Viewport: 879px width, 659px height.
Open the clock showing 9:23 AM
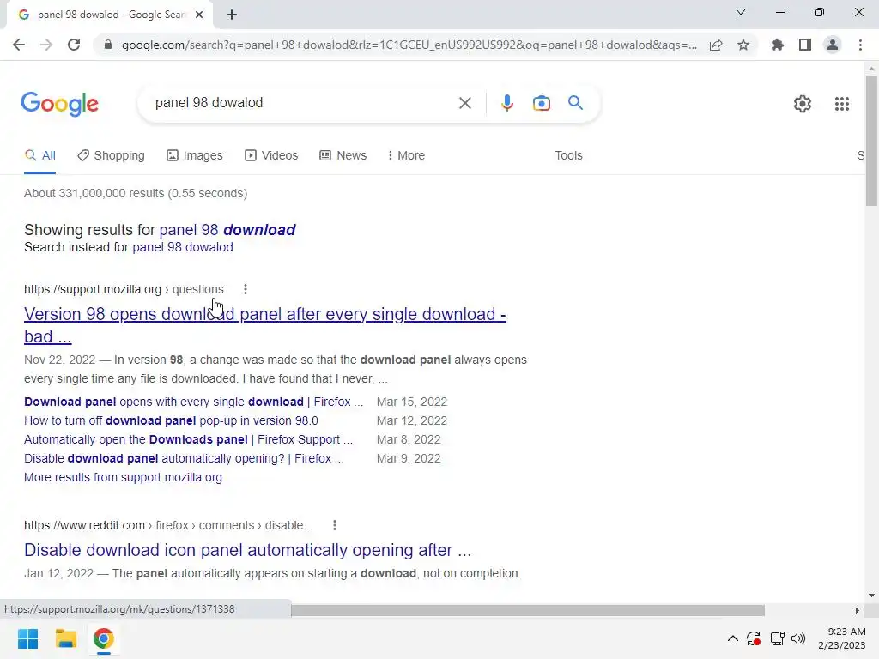coord(841,638)
